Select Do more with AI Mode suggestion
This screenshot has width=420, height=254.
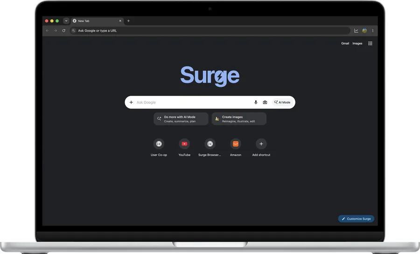click(181, 119)
